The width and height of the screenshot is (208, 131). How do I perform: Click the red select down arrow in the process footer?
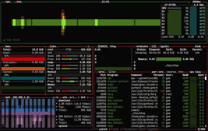[109, 129]
